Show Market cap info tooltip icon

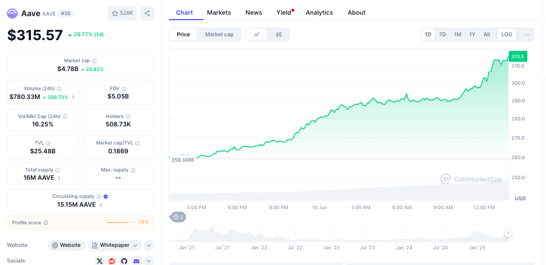point(94,61)
